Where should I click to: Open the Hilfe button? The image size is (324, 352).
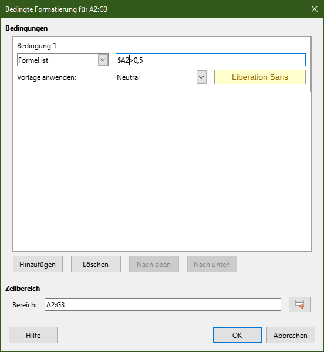(33, 335)
